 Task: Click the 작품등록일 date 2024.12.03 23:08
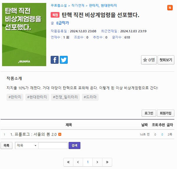pos(83,31)
